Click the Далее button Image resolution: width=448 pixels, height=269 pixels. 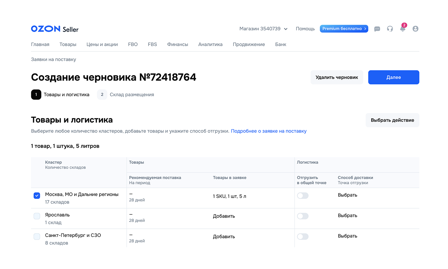(394, 77)
